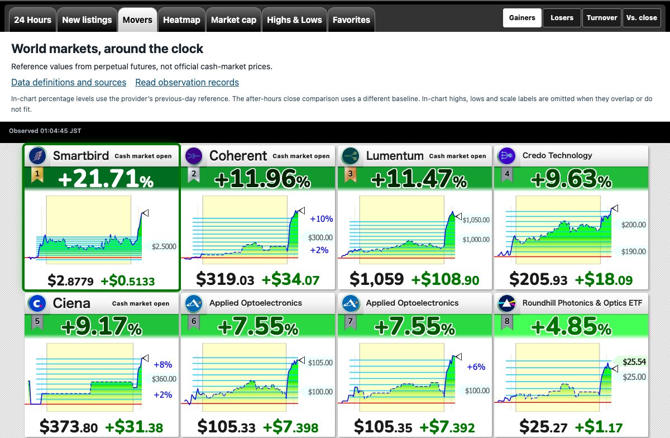Click the rank 6 ribbon badge
Image resolution: width=670 pixels, height=438 pixels.
coord(193,323)
